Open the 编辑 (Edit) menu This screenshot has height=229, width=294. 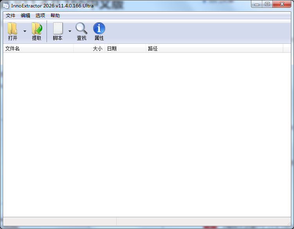coord(25,16)
